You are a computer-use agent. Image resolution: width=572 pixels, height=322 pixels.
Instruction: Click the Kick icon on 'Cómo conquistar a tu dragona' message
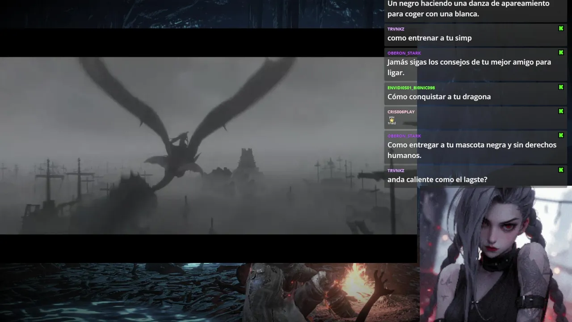(x=561, y=87)
